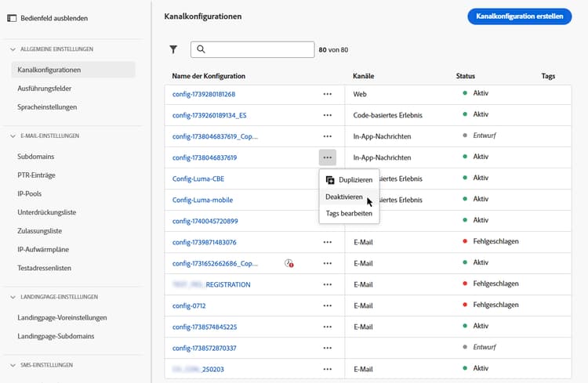Click the Duplizieren copy icon
Viewport: 588px width, 383px height.
coord(330,180)
